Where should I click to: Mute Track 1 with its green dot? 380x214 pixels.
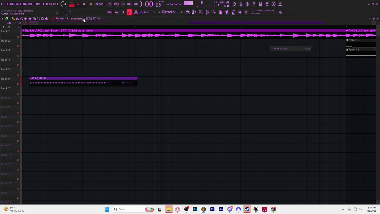18,37
